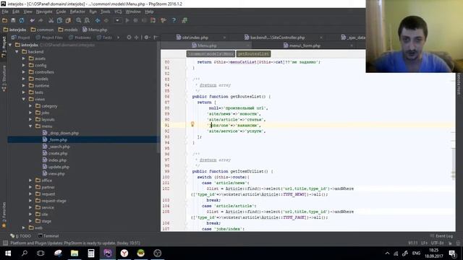Click the intention lightbulb on line 91

[x=192, y=124]
